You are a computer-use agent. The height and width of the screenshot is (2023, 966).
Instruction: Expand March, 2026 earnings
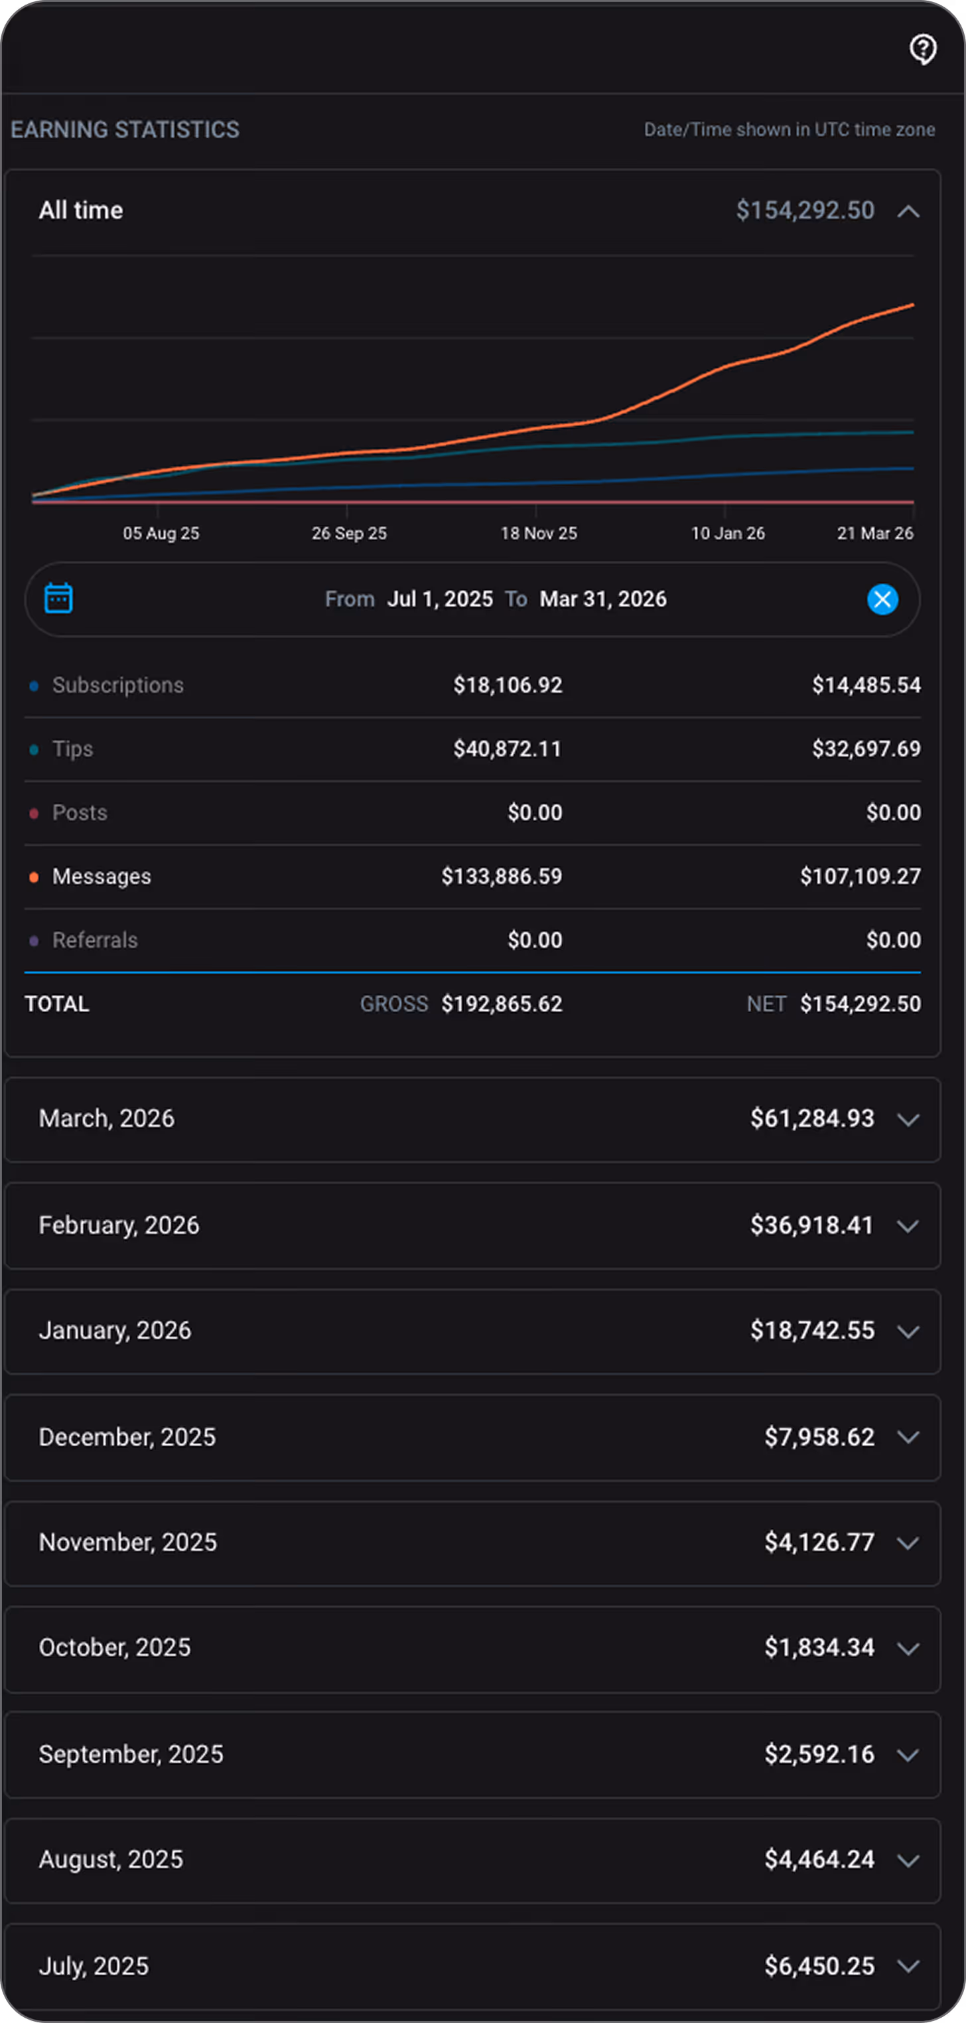point(908,1120)
